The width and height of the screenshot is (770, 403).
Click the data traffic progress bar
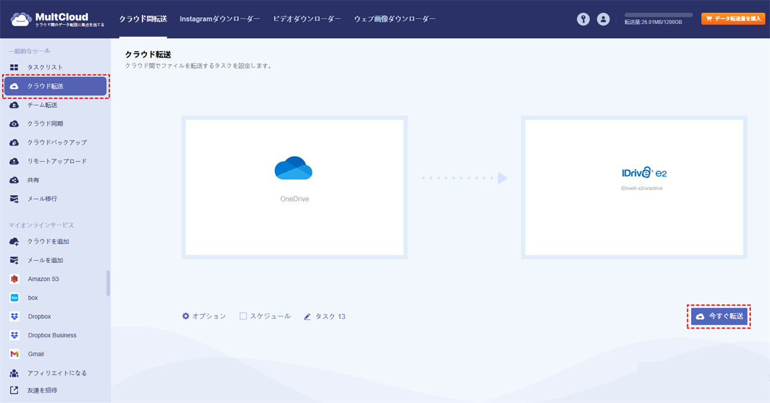coord(658,15)
